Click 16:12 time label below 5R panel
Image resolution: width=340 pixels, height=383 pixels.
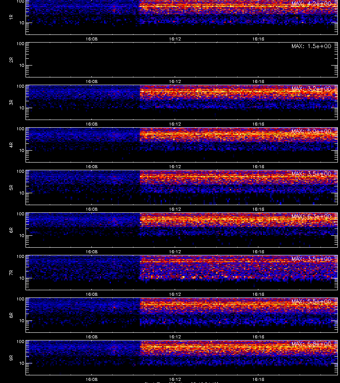[x=175, y=209]
